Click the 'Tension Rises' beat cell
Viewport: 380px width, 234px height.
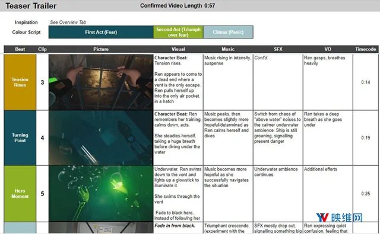20,82
